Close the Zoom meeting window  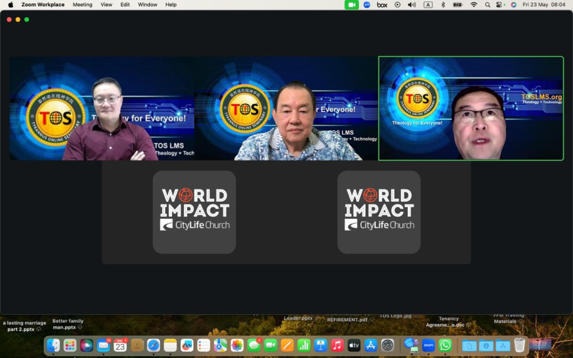[9, 20]
